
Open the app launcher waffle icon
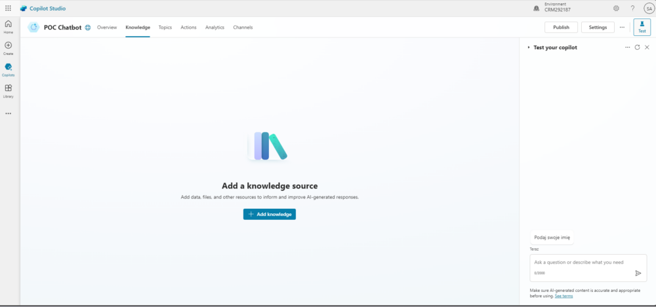pyautogui.click(x=8, y=9)
